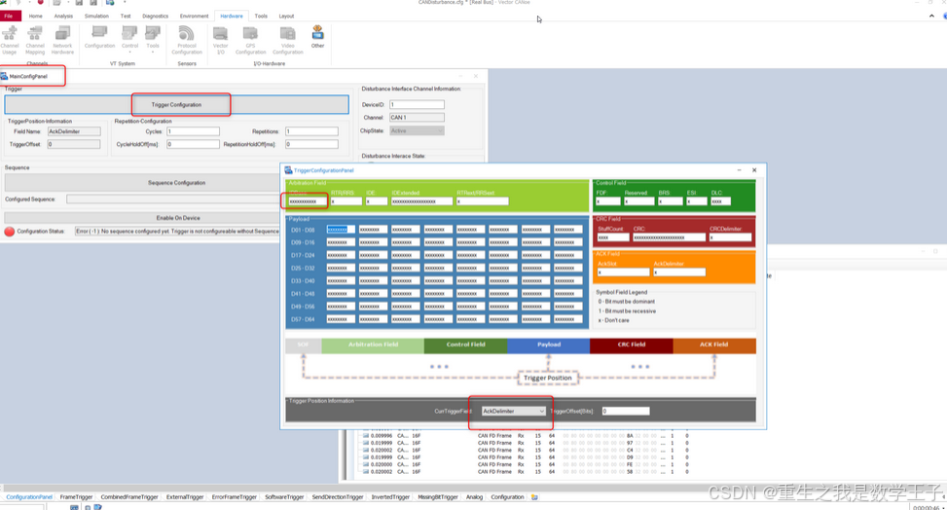Image resolution: width=947 pixels, height=510 pixels.
Task: Click the Enable On Device button
Action: 177,218
